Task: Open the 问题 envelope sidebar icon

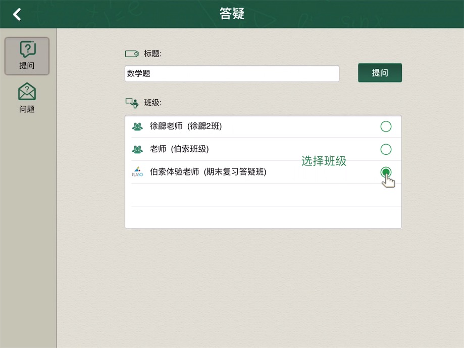Action: 27,92
